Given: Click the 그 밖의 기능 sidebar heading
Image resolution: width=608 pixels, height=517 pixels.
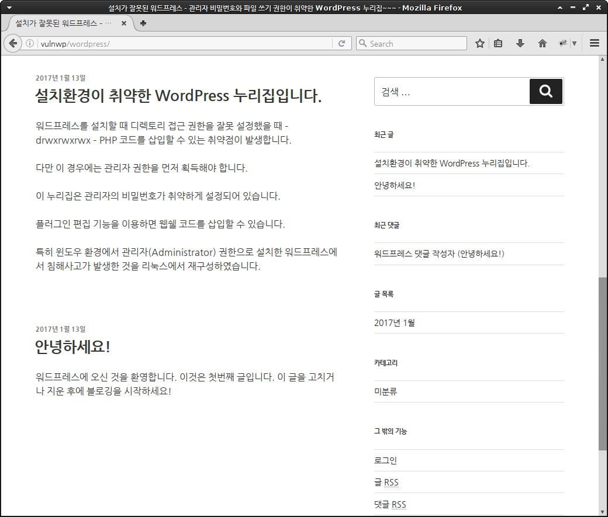Looking at the screenshot, I should tap(391, 431).
